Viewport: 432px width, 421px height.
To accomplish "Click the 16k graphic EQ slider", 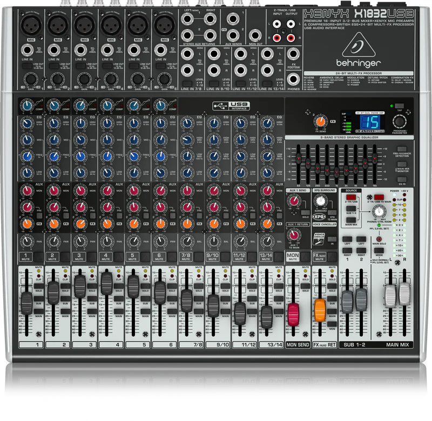I will click(x=374, y=158).
